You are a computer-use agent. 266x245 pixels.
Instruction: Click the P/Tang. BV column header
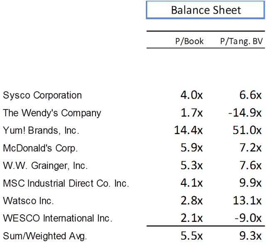241,41
